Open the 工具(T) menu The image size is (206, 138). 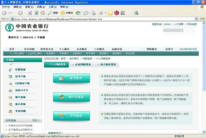click(53, 7)
